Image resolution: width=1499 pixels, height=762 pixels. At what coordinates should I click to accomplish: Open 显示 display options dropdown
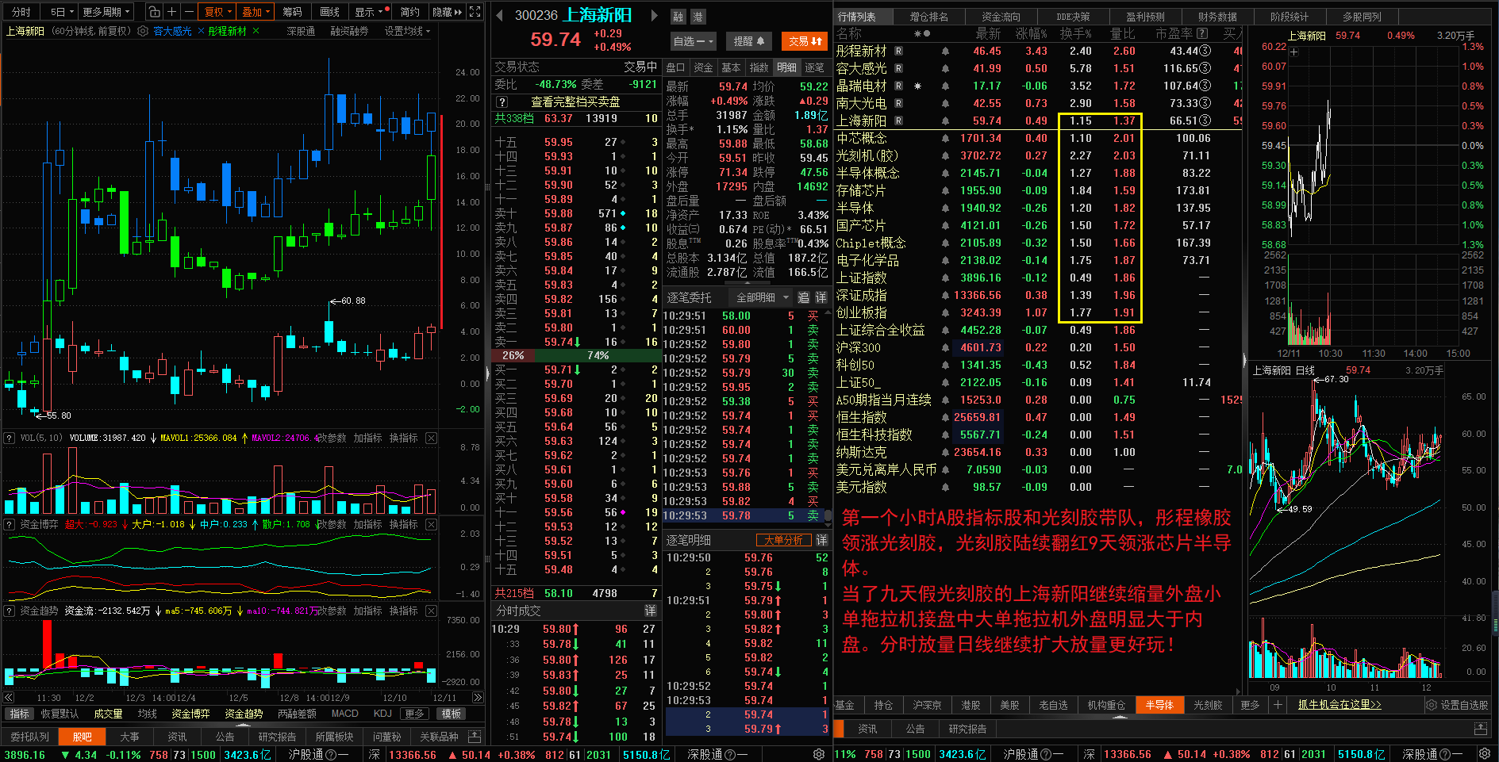(x=369, y=12)
